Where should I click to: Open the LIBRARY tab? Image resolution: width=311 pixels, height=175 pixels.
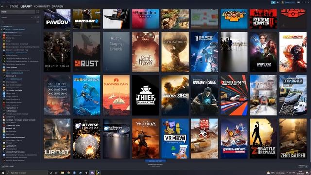(26, 6)
